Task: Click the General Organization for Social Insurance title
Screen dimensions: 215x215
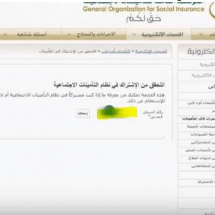Action: (143, 9)
